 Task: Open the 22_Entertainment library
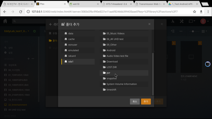click(15, 105)
